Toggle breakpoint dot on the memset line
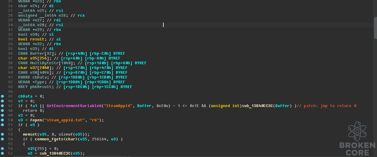Screen dimensions: 377x157 (x=2, y=134)
